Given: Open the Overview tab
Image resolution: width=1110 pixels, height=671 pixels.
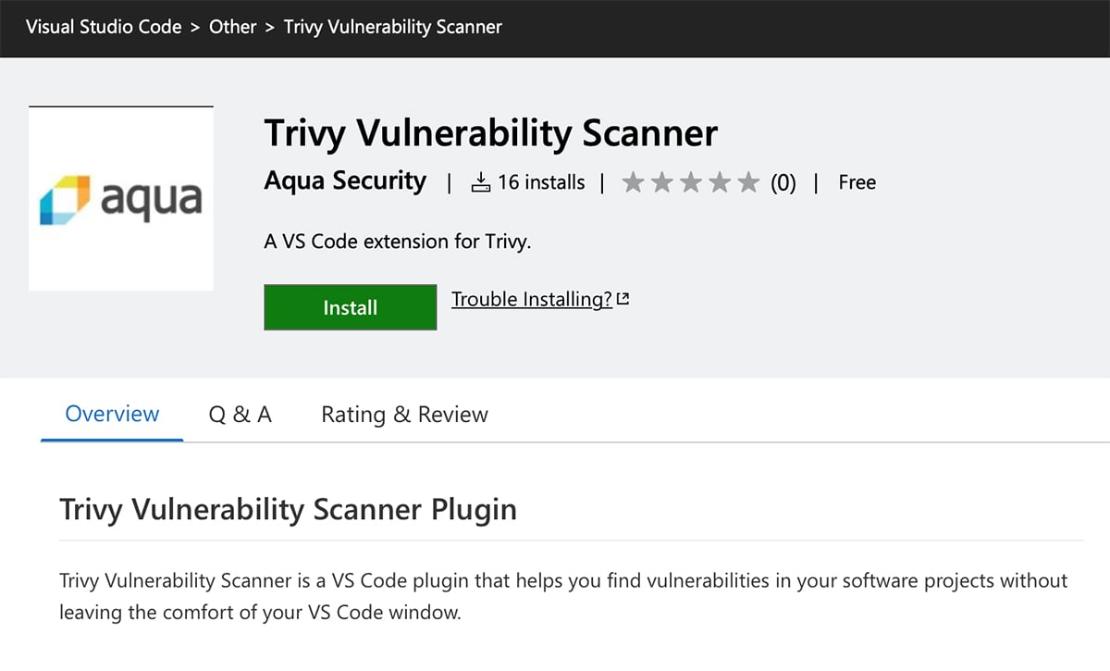Looking at the screenshot, I should 112,414.
